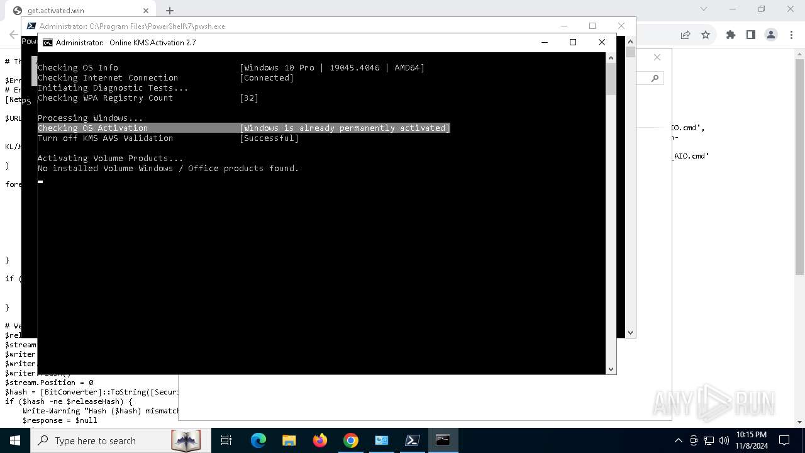
Task: Open the Chrome profile avatar
Action: tap(771, 35)
